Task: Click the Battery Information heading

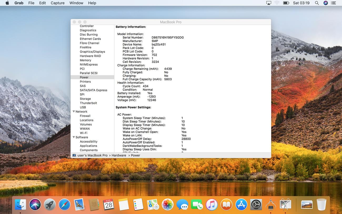Action: [x=131, y=27]
